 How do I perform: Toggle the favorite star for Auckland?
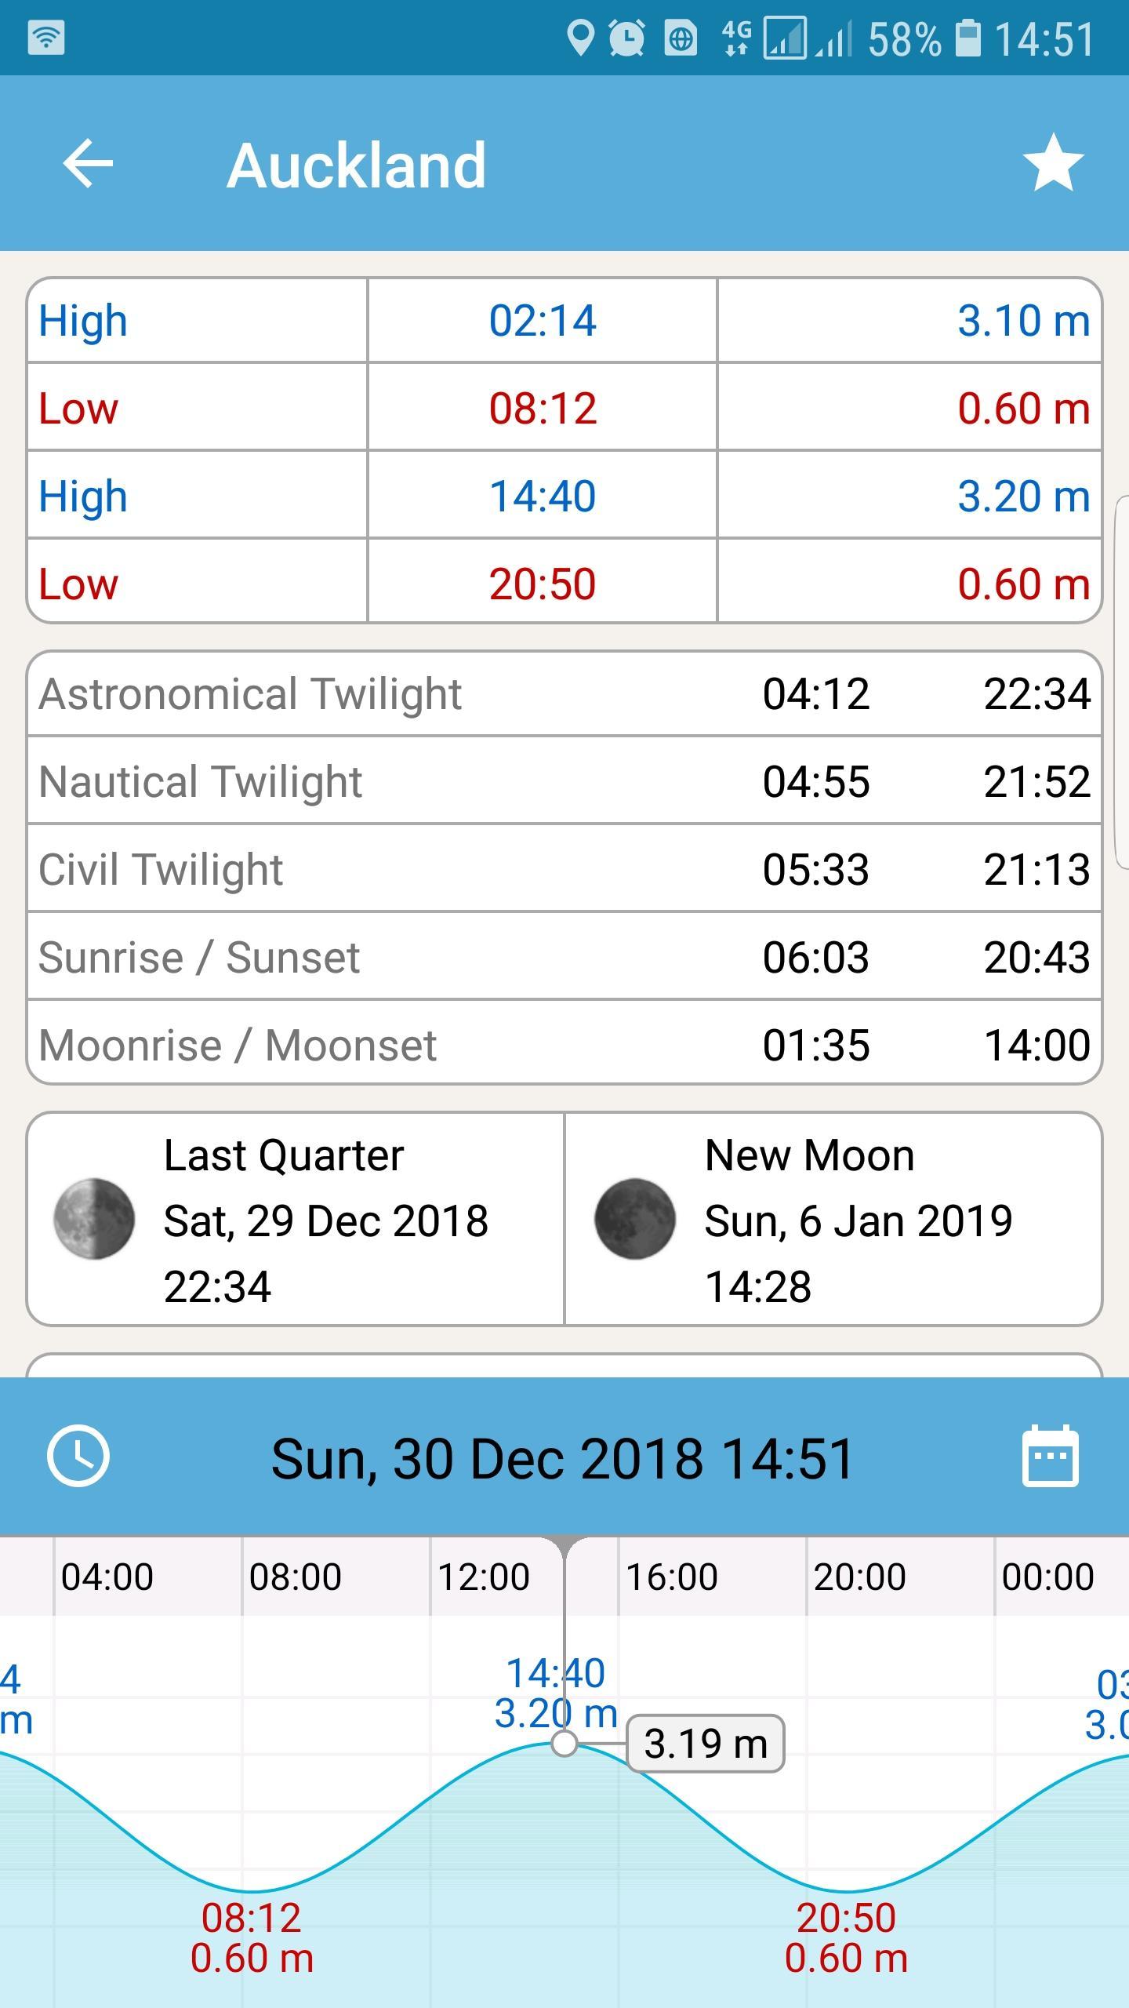click(1053, 163)
